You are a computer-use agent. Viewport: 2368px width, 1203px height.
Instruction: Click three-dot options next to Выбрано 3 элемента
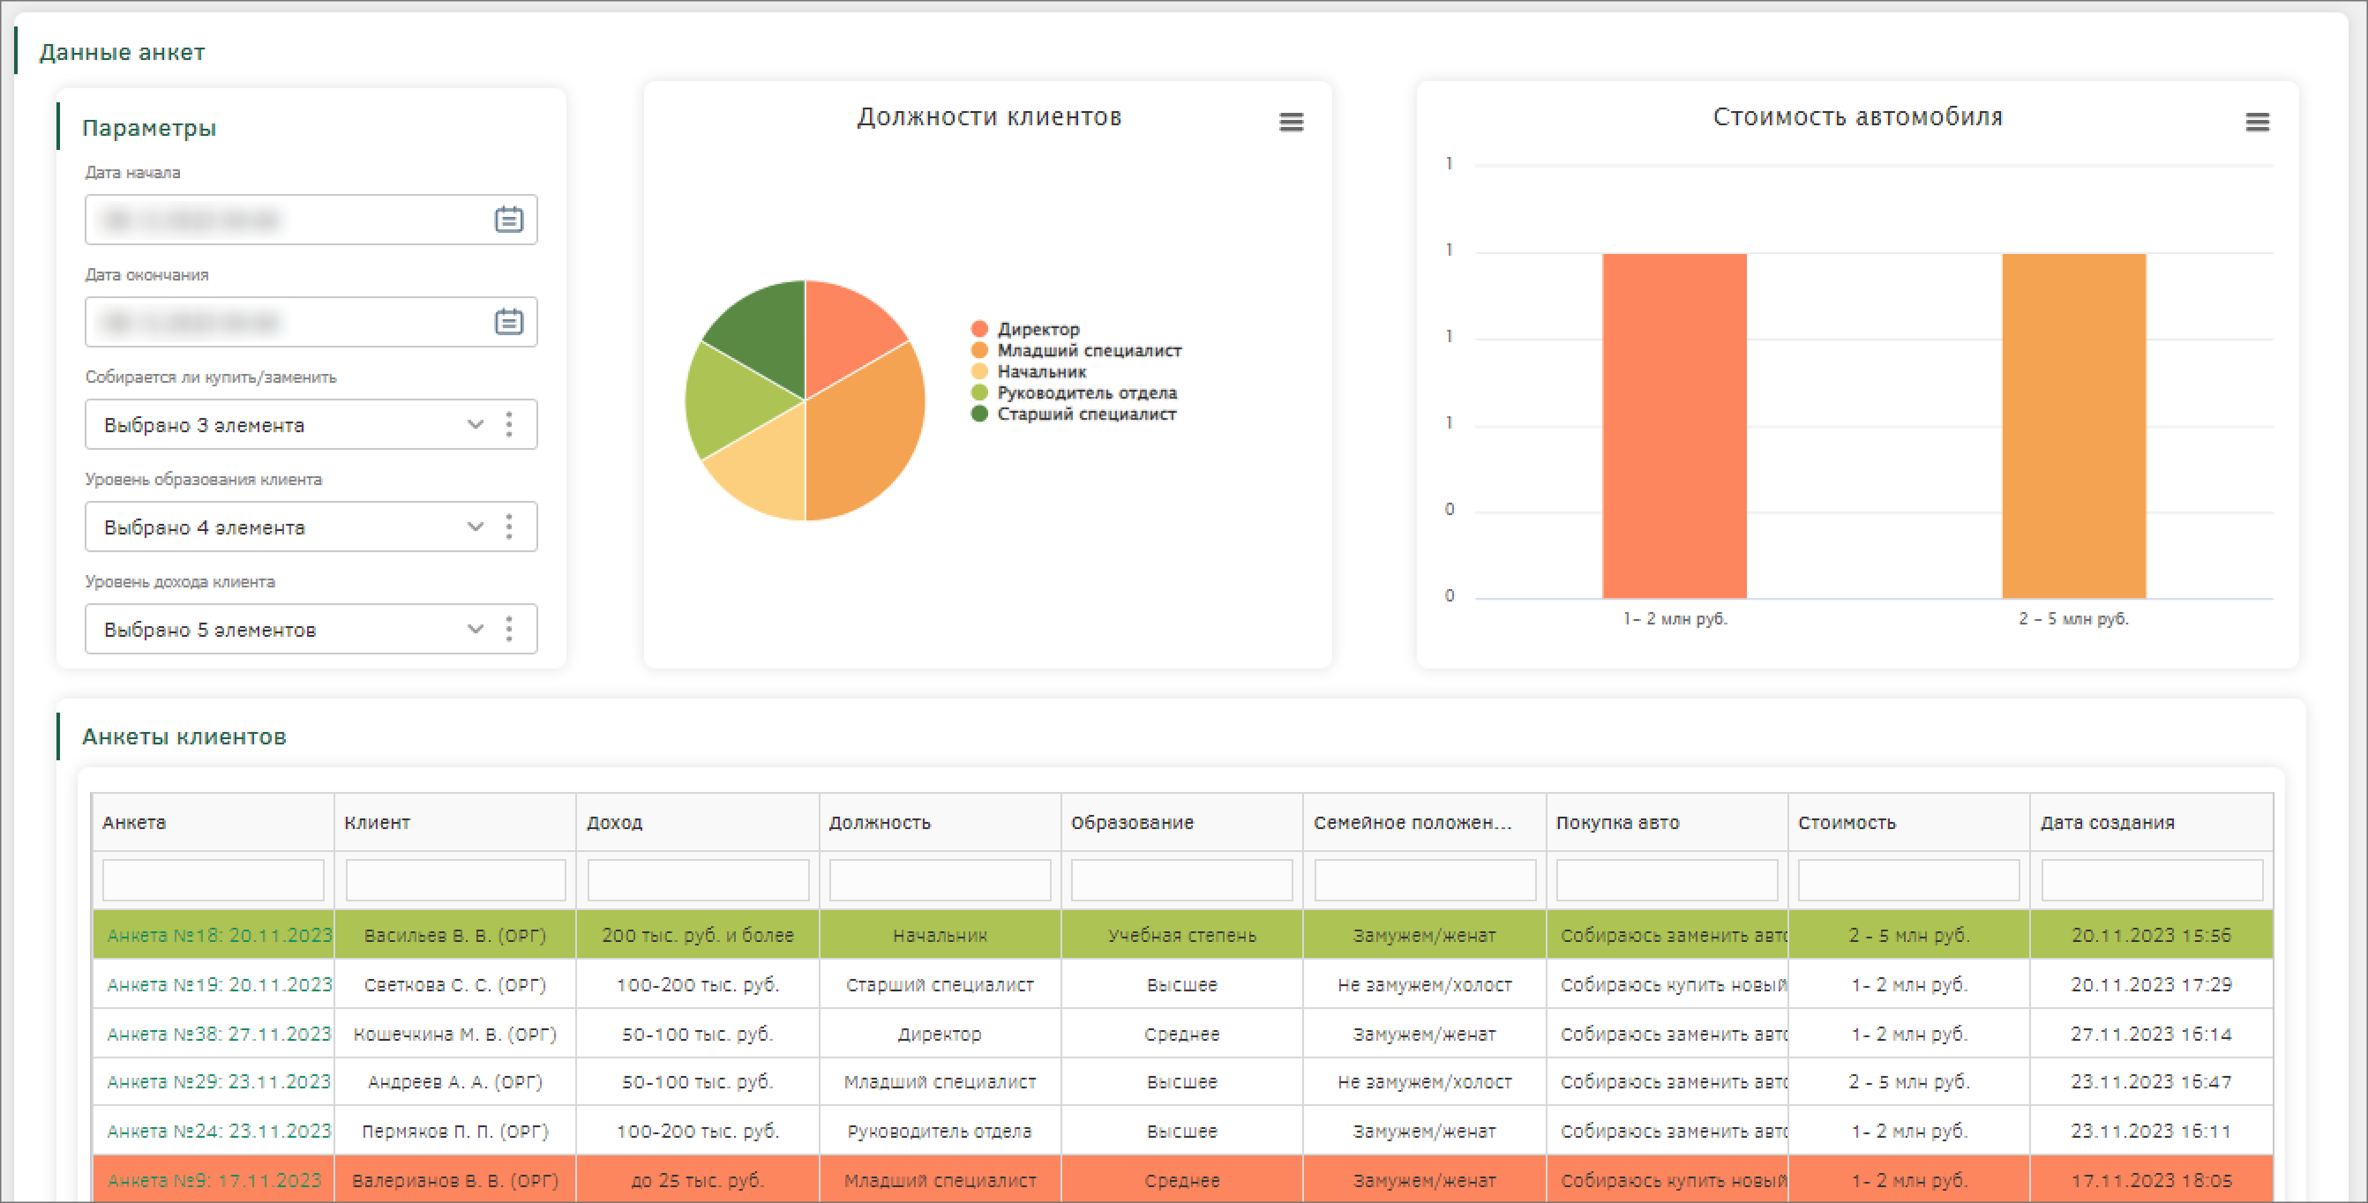click(x=509, y=424)
